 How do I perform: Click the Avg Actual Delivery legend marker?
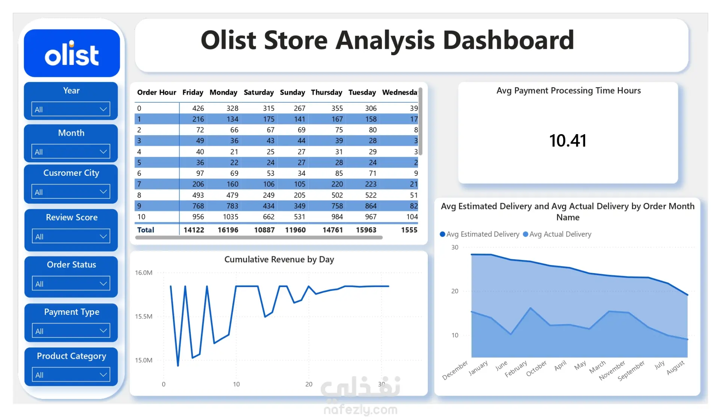pyautogui.click(x=525, y=234)
